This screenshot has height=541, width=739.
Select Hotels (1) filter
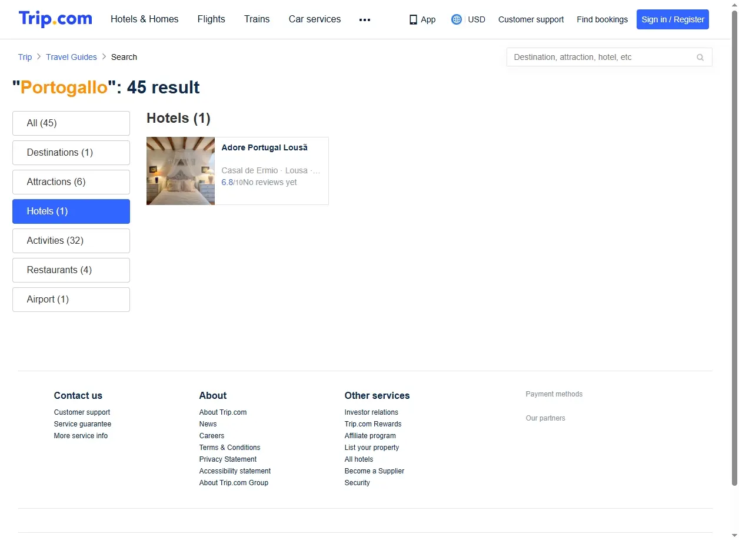pos(71,211)
